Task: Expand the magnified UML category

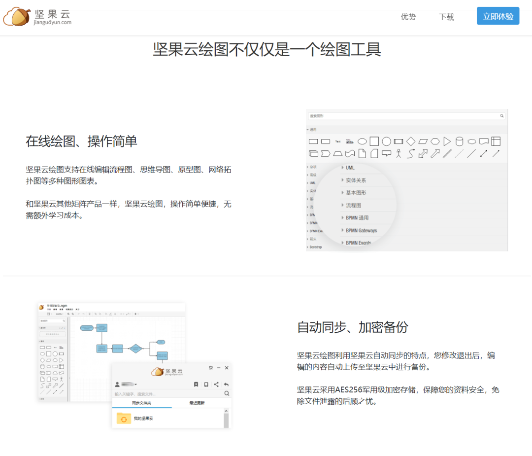Action: point(348,168)
